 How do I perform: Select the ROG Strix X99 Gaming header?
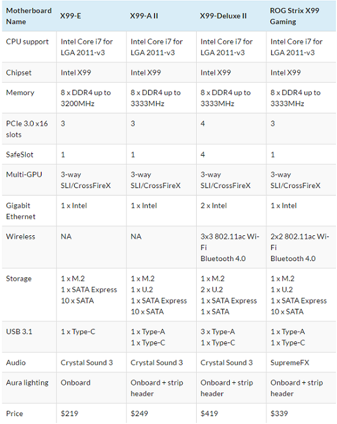(295, 16)
